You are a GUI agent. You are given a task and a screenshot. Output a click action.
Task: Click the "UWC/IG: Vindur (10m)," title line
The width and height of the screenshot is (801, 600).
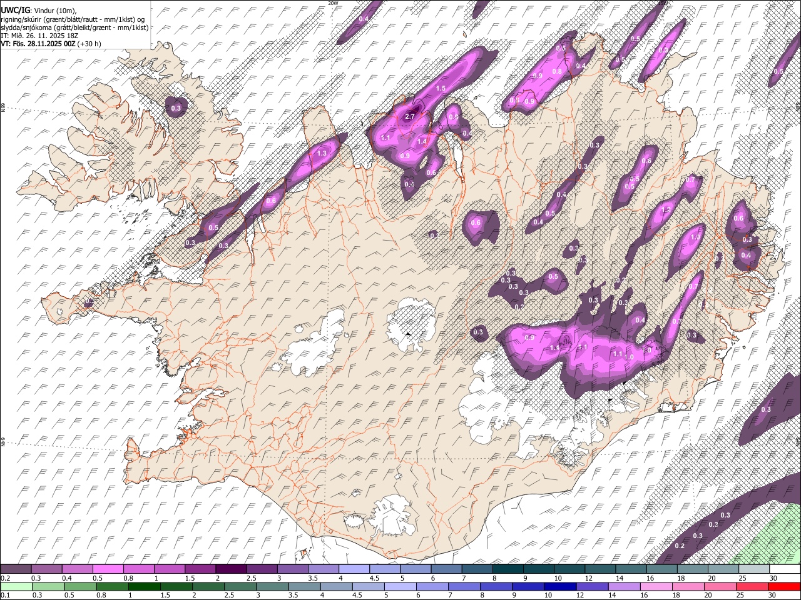(x=38, y=11)
